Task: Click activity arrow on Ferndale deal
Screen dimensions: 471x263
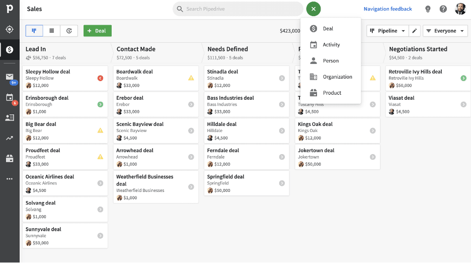Action: (282, 157)
